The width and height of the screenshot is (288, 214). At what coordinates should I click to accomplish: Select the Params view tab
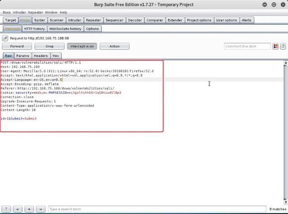click(22, 56)
